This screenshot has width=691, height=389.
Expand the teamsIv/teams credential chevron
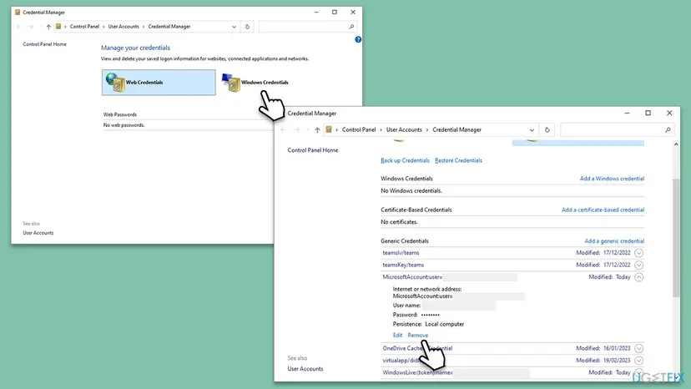click(x=638, y=253)
